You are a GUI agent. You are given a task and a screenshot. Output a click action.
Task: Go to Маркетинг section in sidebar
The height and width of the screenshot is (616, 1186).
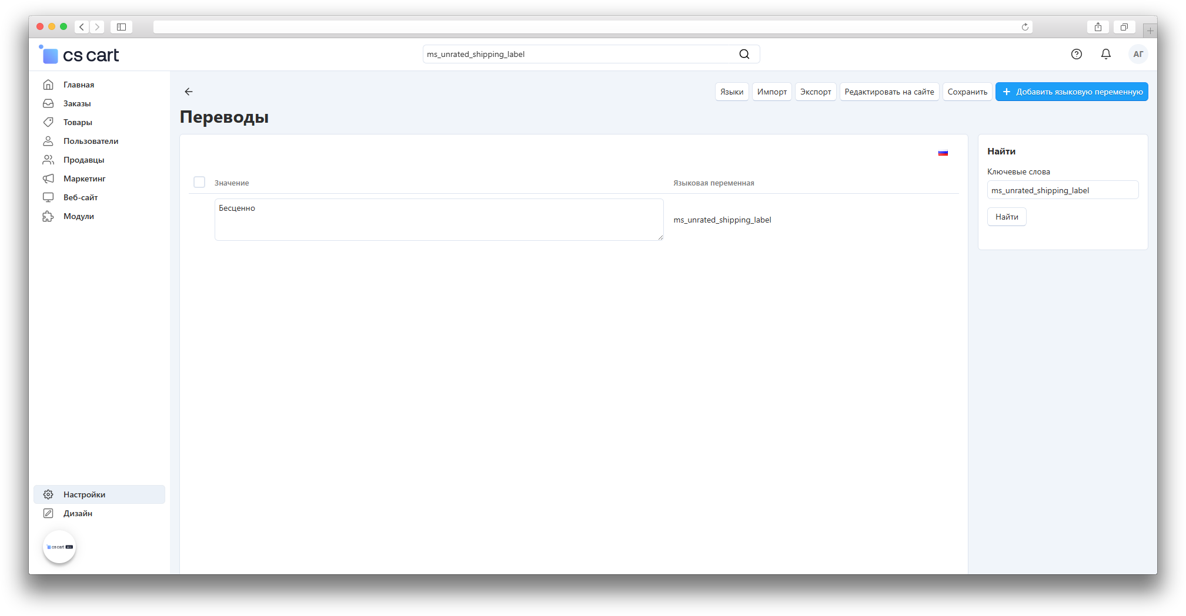pyautogui.click(x=84, y=179)
